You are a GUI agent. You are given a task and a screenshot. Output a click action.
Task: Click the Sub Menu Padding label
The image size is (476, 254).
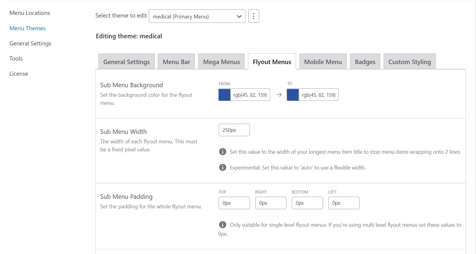tap(126, 197)
